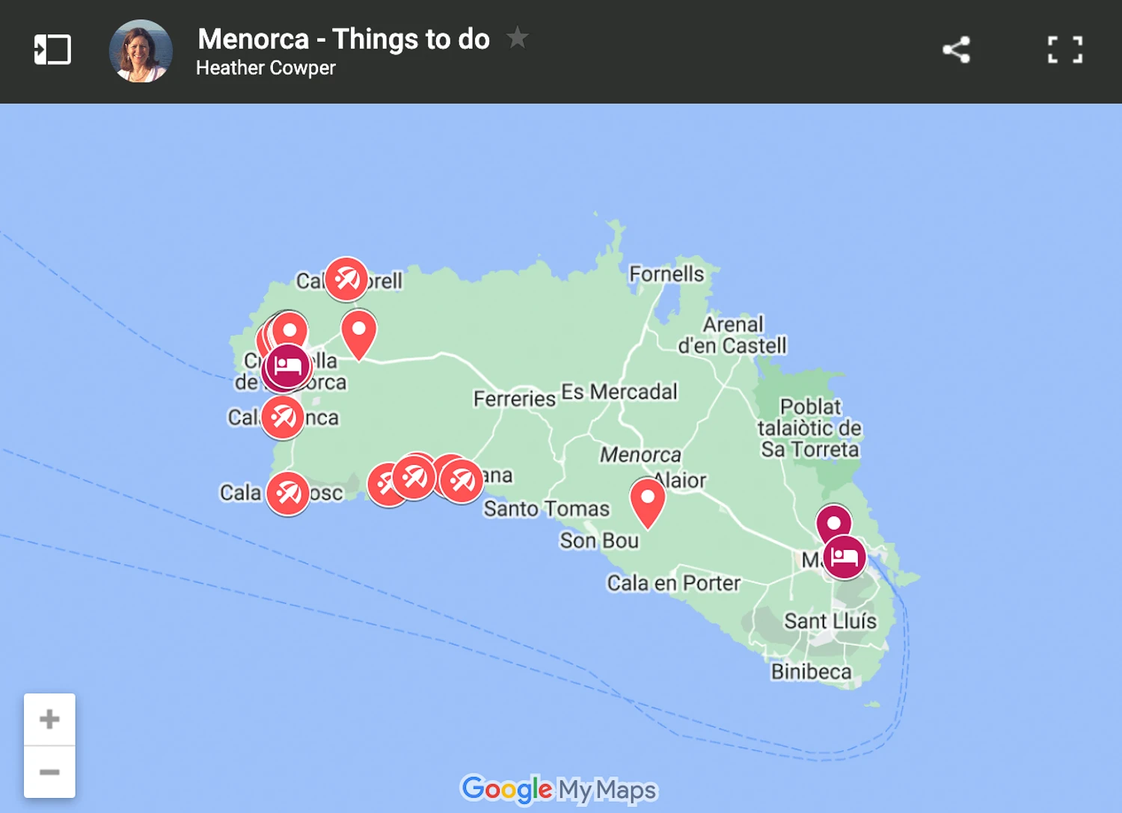Click the Share icon for the map
This screenshot has height=813, width=1122.
(x=956, y=49)
